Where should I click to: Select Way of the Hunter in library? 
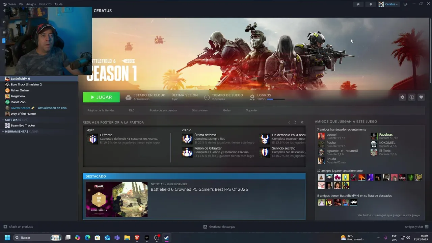point(23,114)
